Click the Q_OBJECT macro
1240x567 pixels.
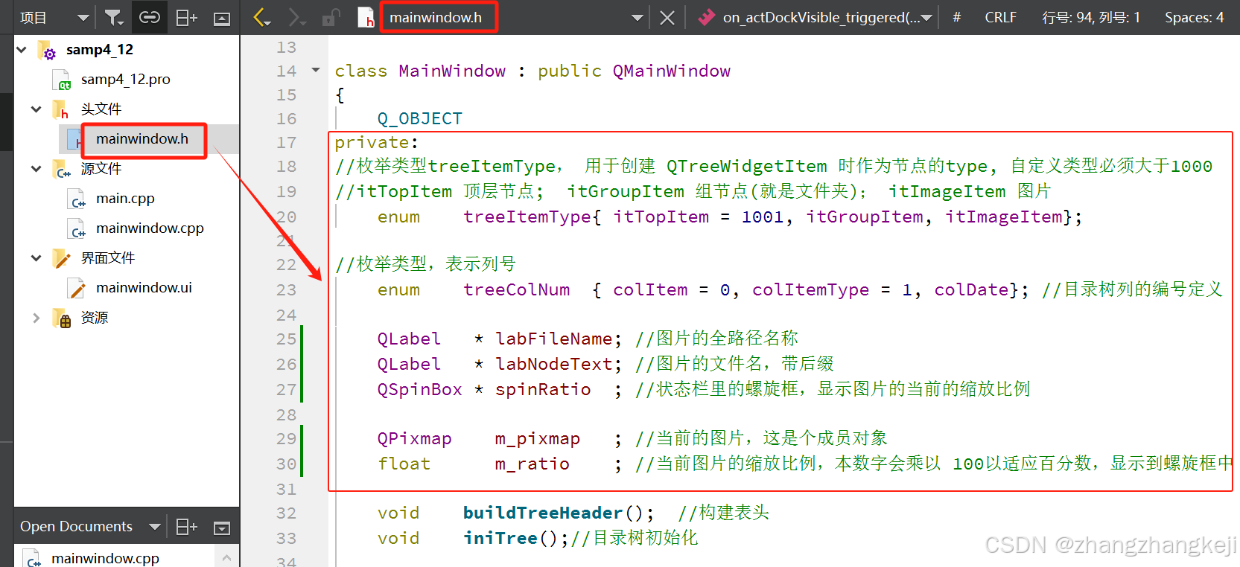pyautogui.click(x=420, y=118)
